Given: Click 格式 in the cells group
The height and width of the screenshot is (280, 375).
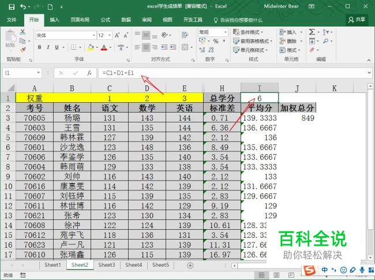Looking at the screenshot, I should coord(291,50).
